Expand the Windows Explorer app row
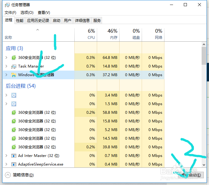Image resolution: width=209 pixels, height=185 pixels. click(x=6, y=75)
